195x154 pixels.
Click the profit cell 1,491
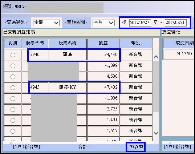coord(103,120)
